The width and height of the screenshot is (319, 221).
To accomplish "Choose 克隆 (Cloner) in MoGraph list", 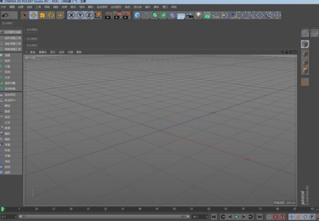I will [x=11, y=55].
